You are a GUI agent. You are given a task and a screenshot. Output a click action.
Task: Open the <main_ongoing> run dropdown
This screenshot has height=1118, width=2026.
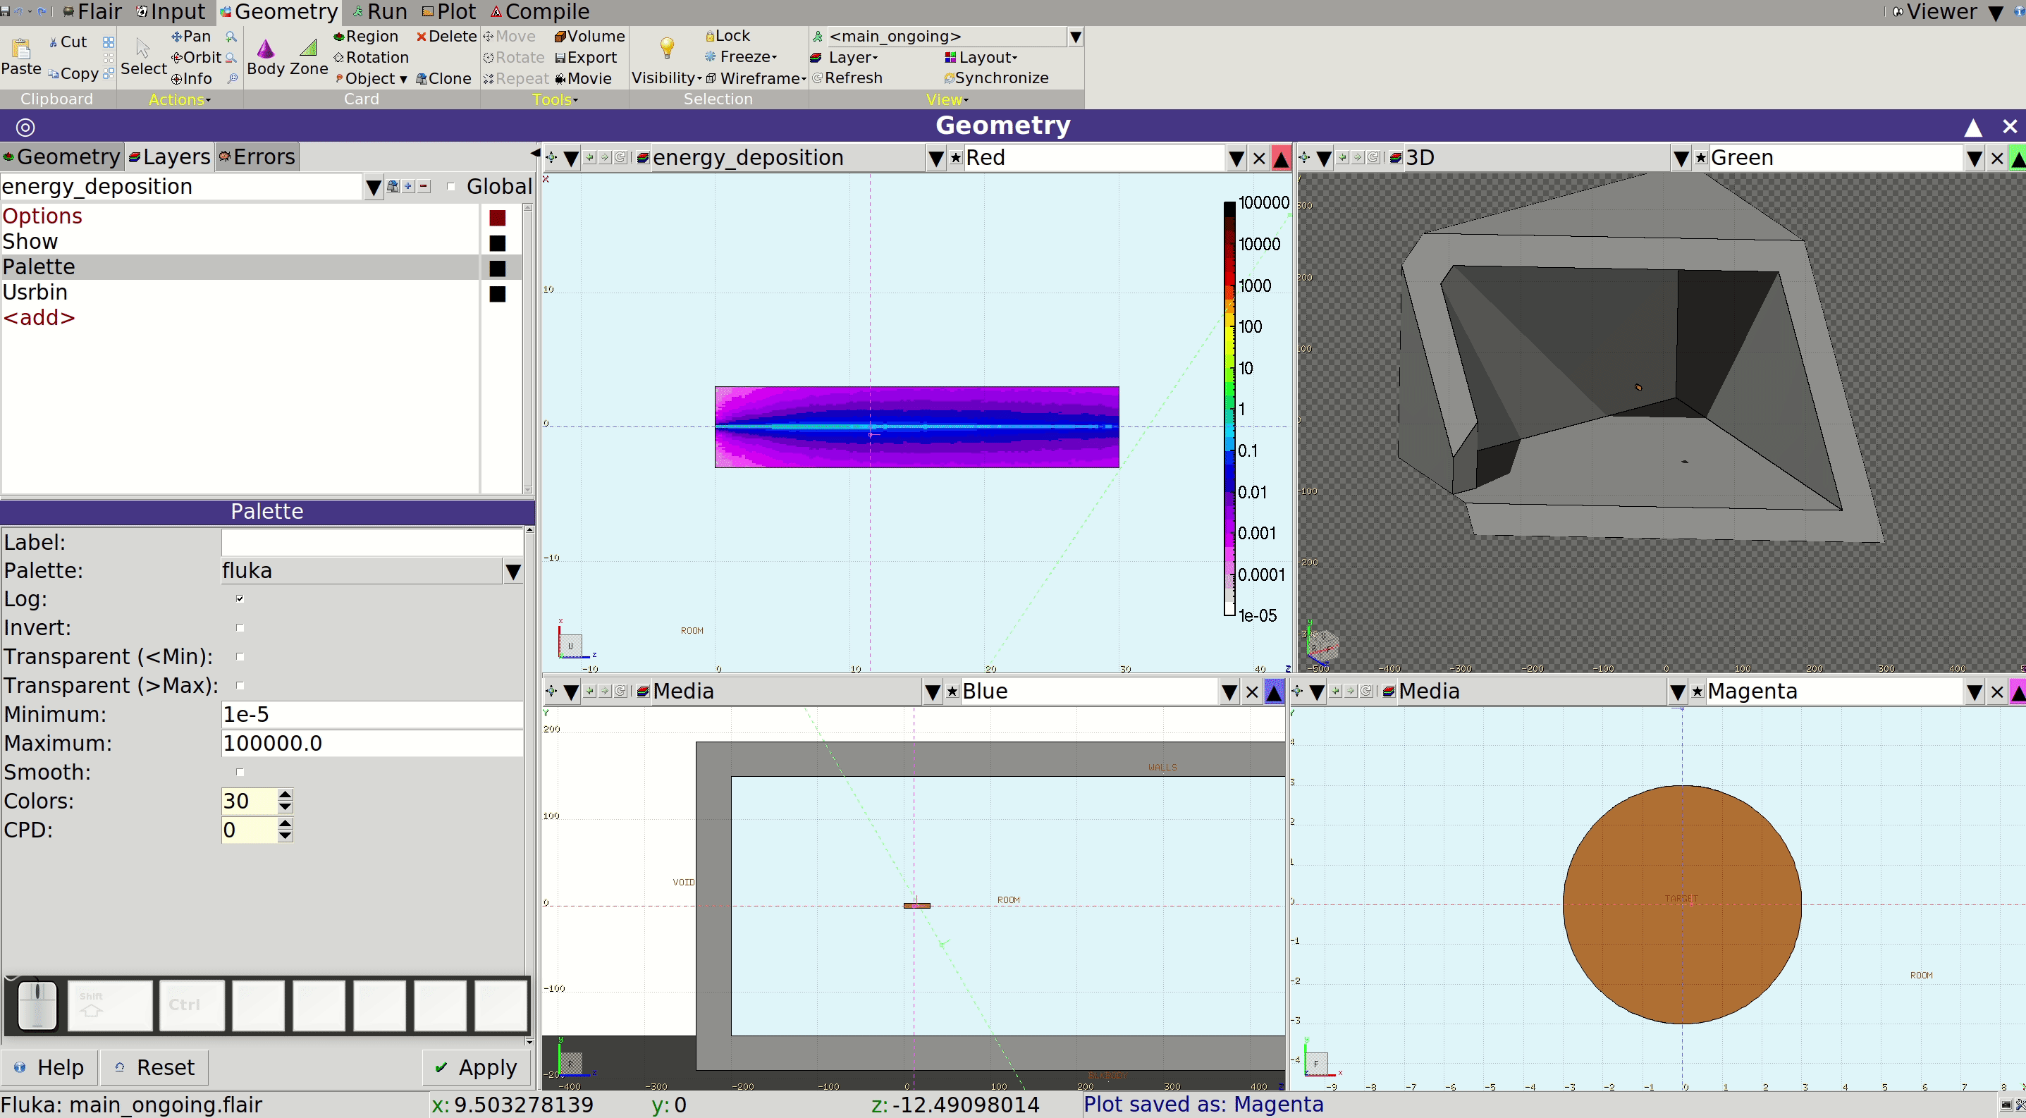[1075, 36]
